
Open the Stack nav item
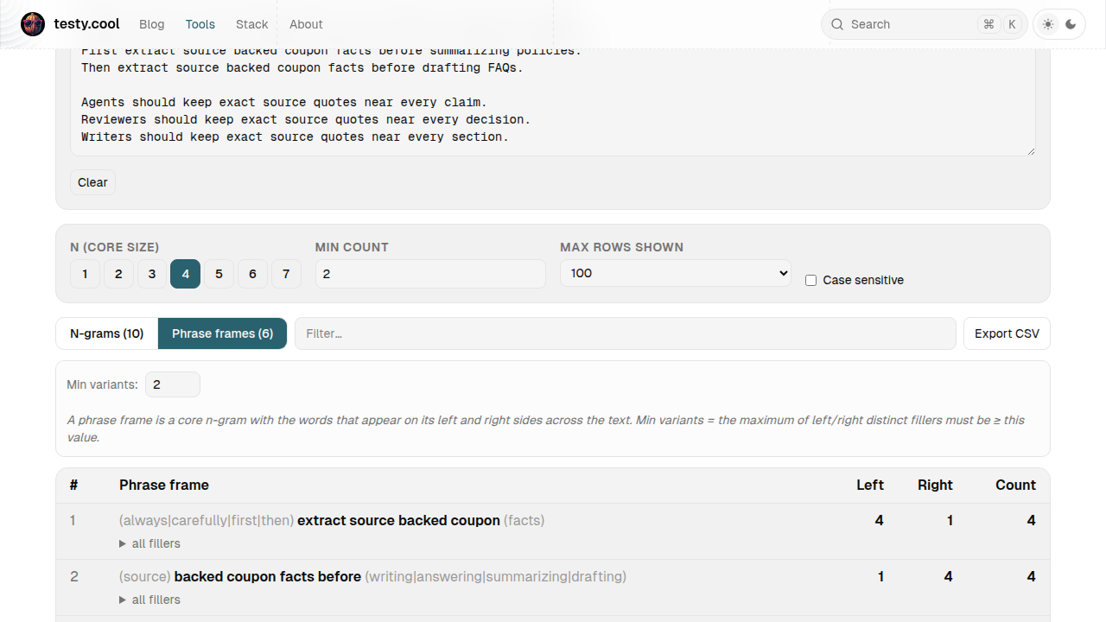[252, 24]
